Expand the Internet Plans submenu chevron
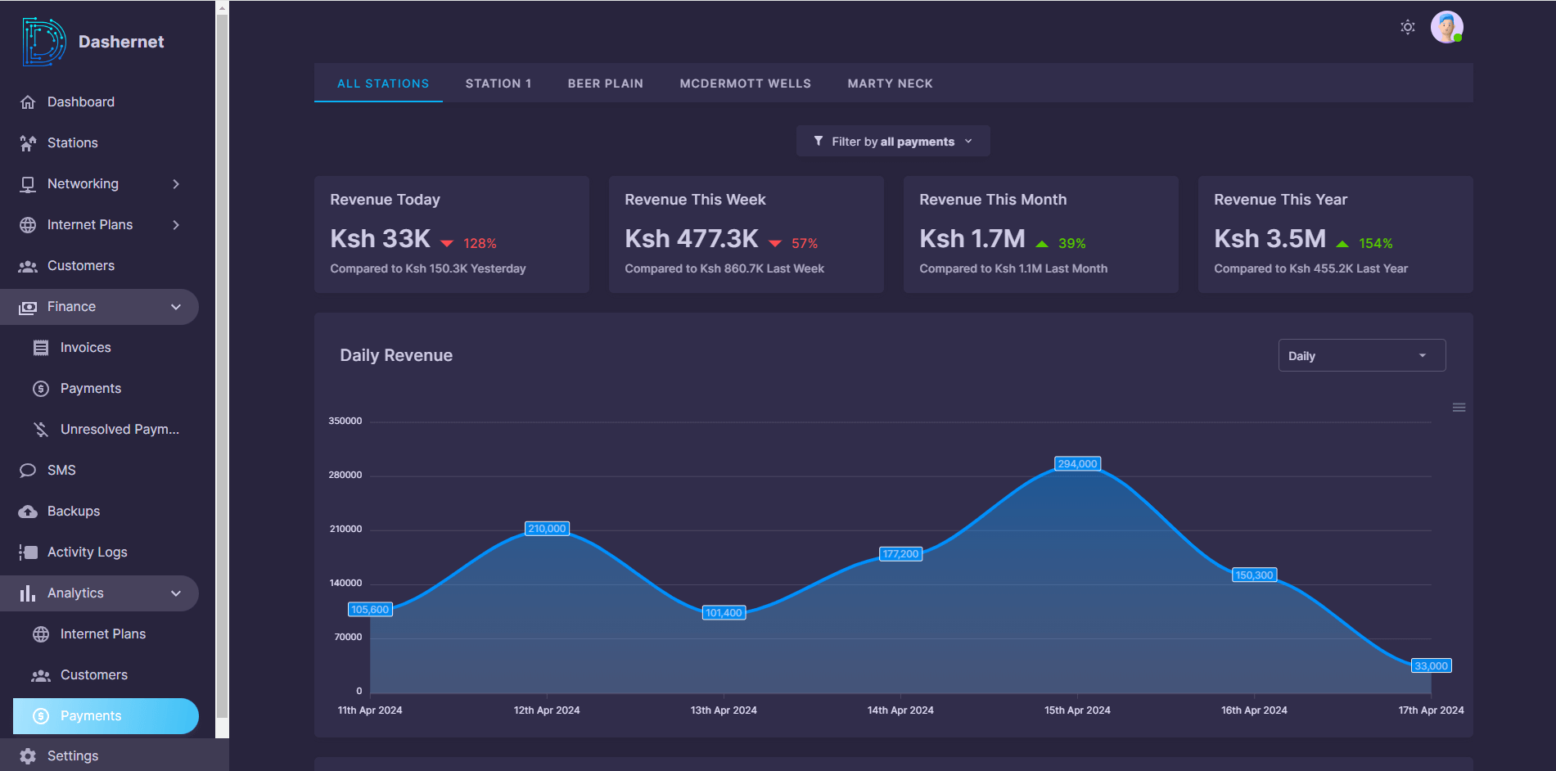 coord(176,225)
